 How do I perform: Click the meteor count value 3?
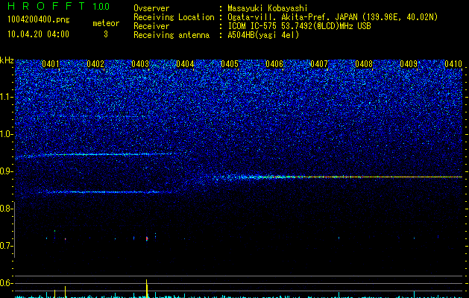tap(106, 34)
